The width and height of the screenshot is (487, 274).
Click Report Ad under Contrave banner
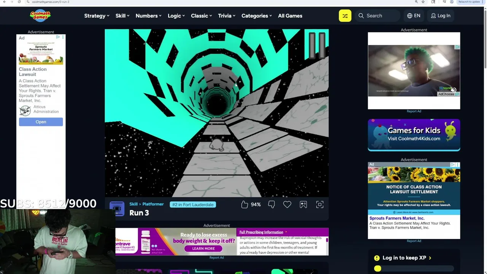216,258
